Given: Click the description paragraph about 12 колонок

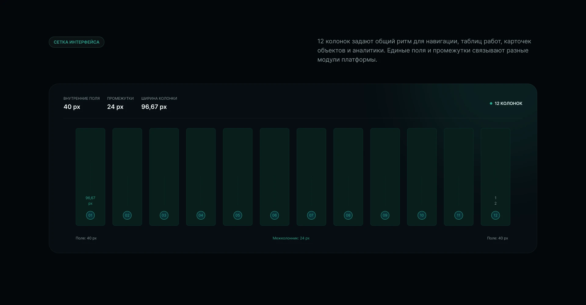Looking at the screenshot, I should (x=424, y=50).
